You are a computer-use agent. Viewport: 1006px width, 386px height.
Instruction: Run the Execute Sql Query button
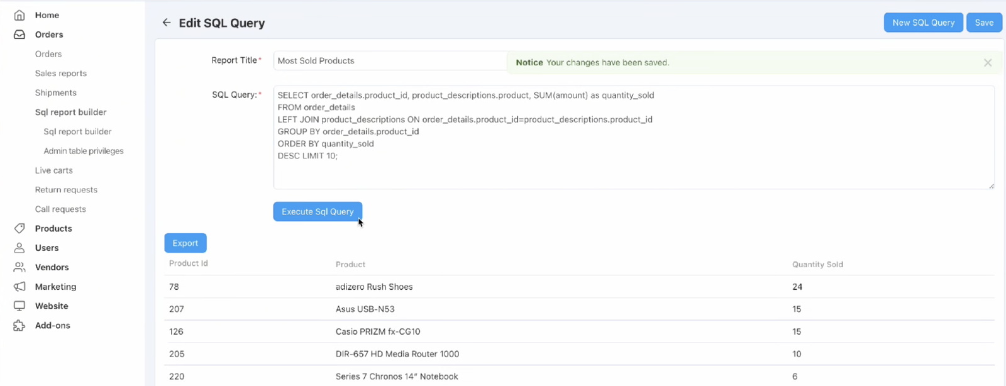click(x=318, y=212)
